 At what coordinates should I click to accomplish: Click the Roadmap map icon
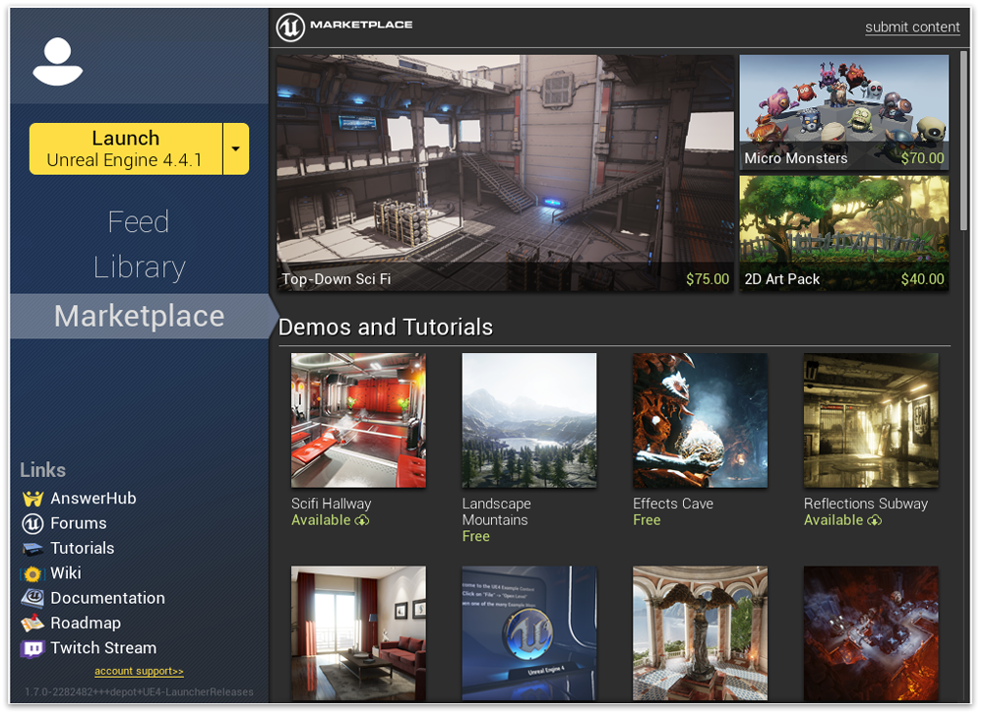[x=33, y=624]
